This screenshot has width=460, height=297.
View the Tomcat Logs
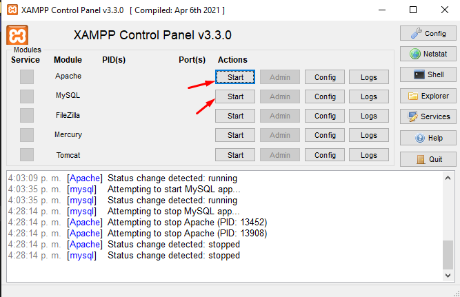pyautogui.click(x=369, y=155)
